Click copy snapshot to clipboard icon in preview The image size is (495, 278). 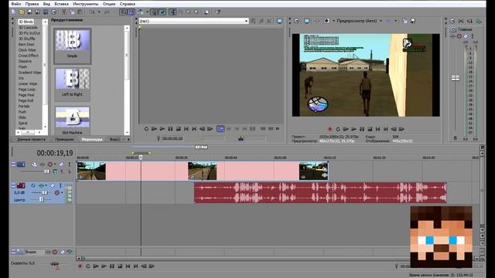[405, 21]
